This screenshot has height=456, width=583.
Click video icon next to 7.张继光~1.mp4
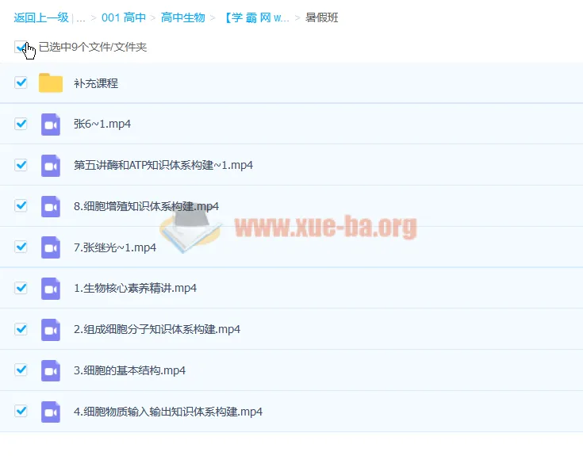click(x=51, y=247)
